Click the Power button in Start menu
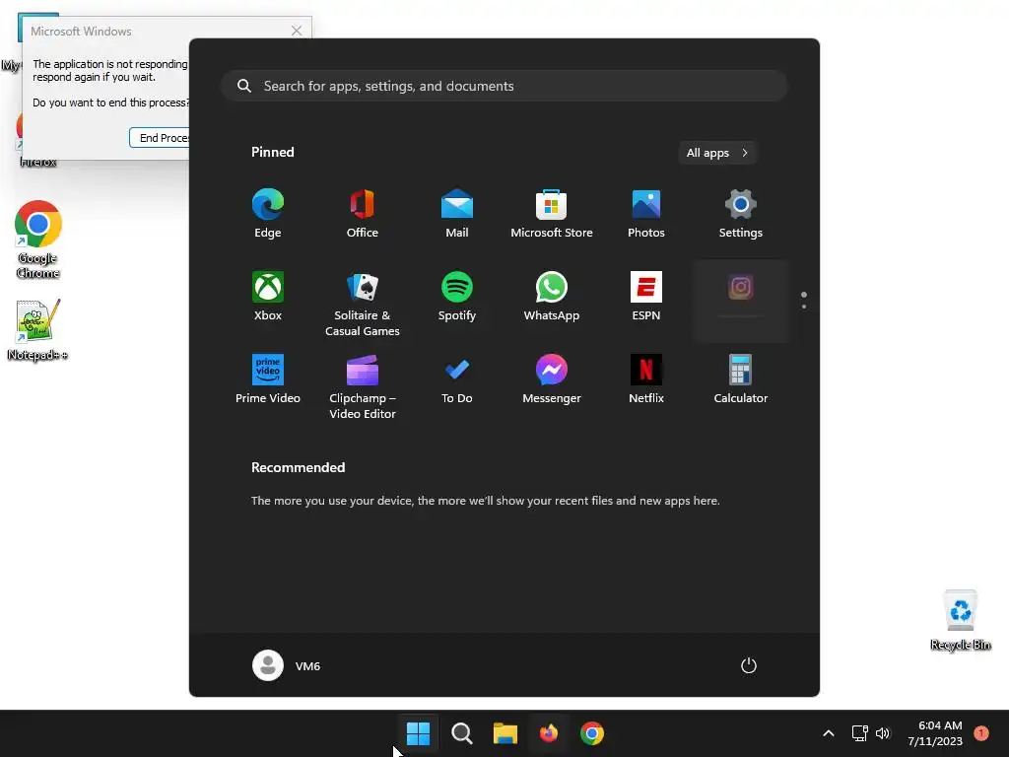 (x=749, y=665)
